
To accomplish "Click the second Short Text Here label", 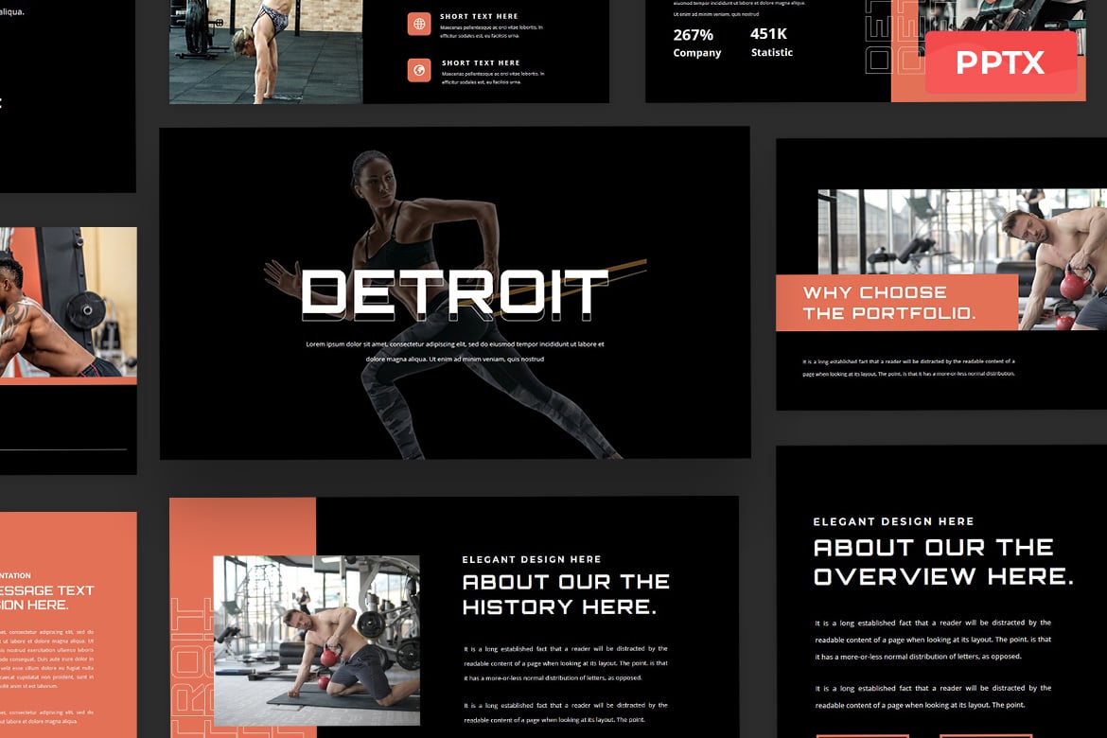I will click(x=481, y=62).
